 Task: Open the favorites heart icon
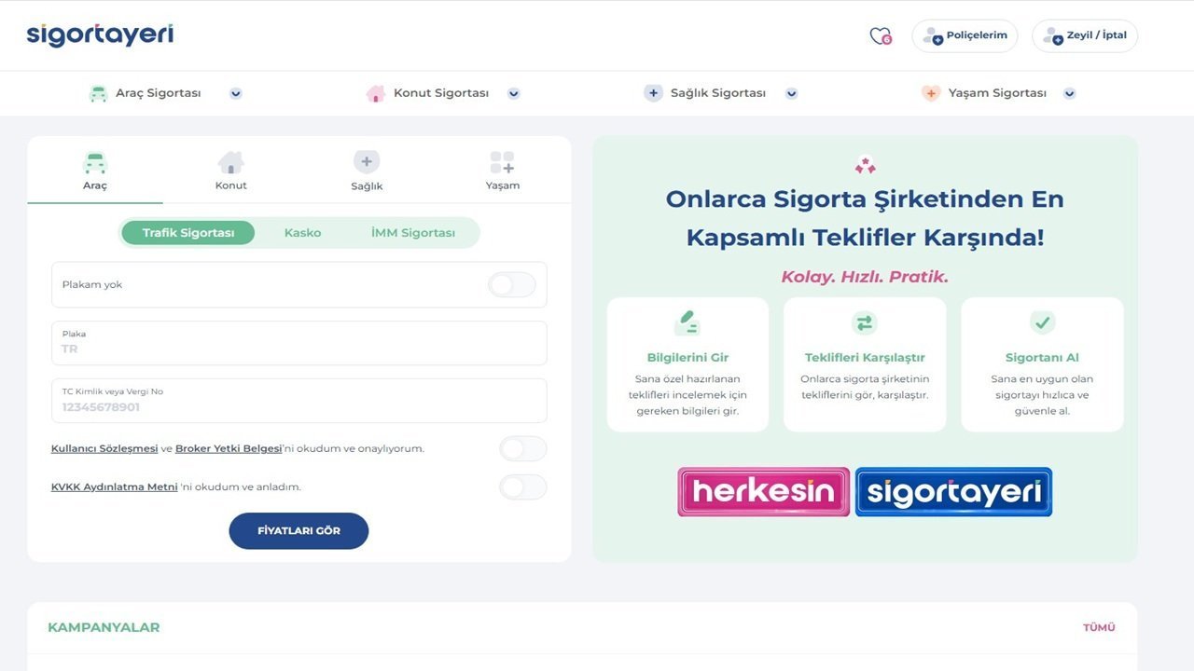pyautogui.click(x=881, y=36)
